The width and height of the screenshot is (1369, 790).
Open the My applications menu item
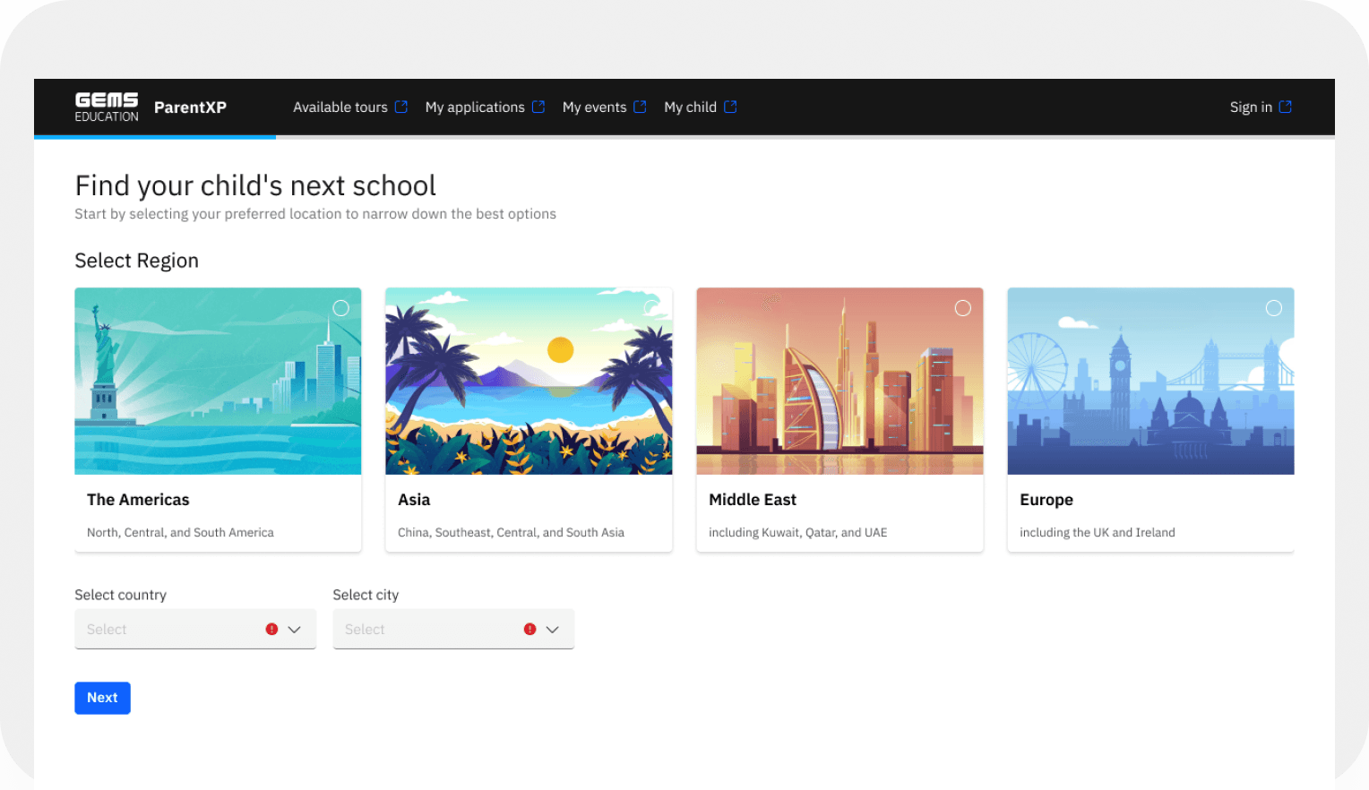(474, 107)
